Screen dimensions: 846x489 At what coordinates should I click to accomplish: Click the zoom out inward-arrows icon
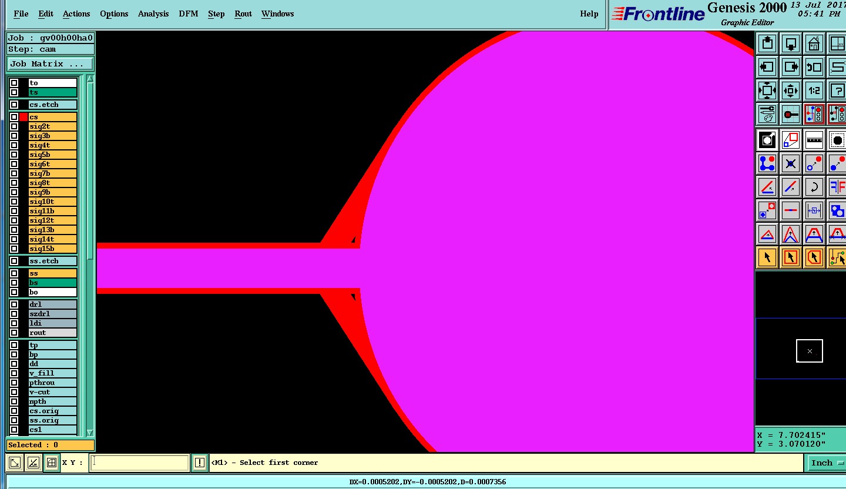coord(791,91)
